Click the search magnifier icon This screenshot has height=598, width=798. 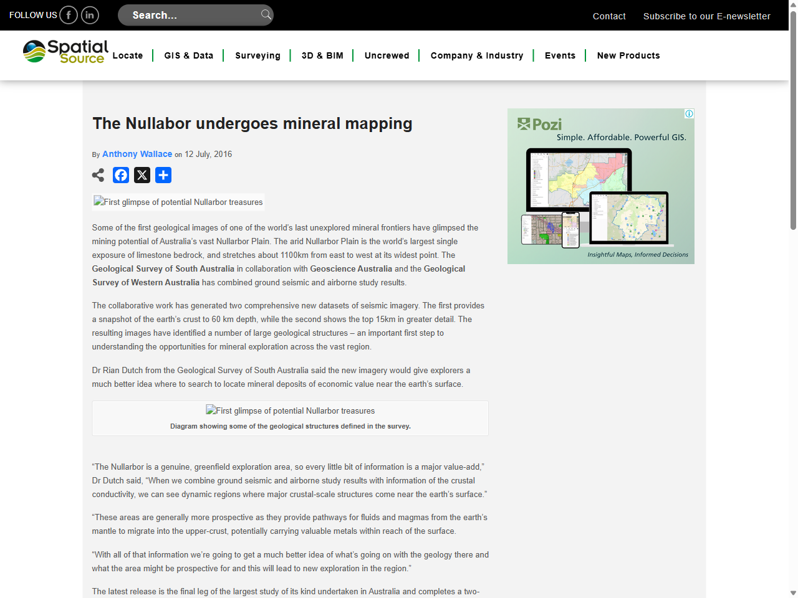click(266, 14)
